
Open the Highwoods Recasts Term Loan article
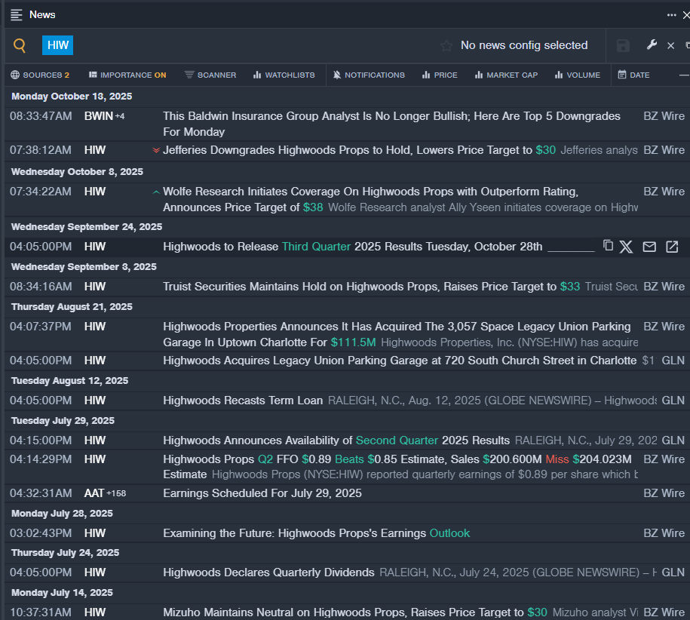pos(243,401)
